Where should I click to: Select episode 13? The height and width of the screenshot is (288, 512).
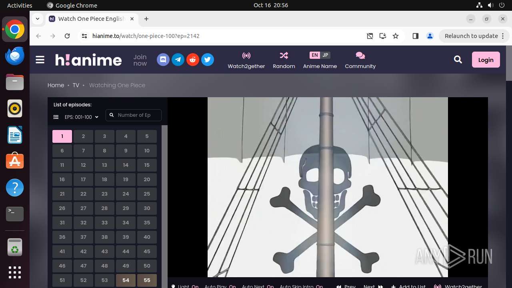pos(104,165)
